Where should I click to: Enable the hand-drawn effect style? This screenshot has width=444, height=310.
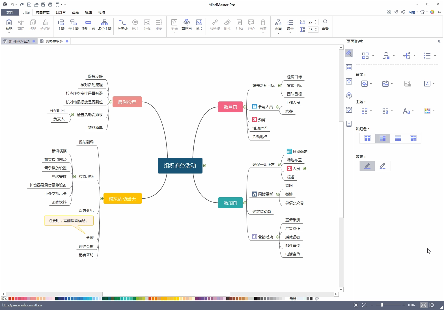tap(382, 166)
